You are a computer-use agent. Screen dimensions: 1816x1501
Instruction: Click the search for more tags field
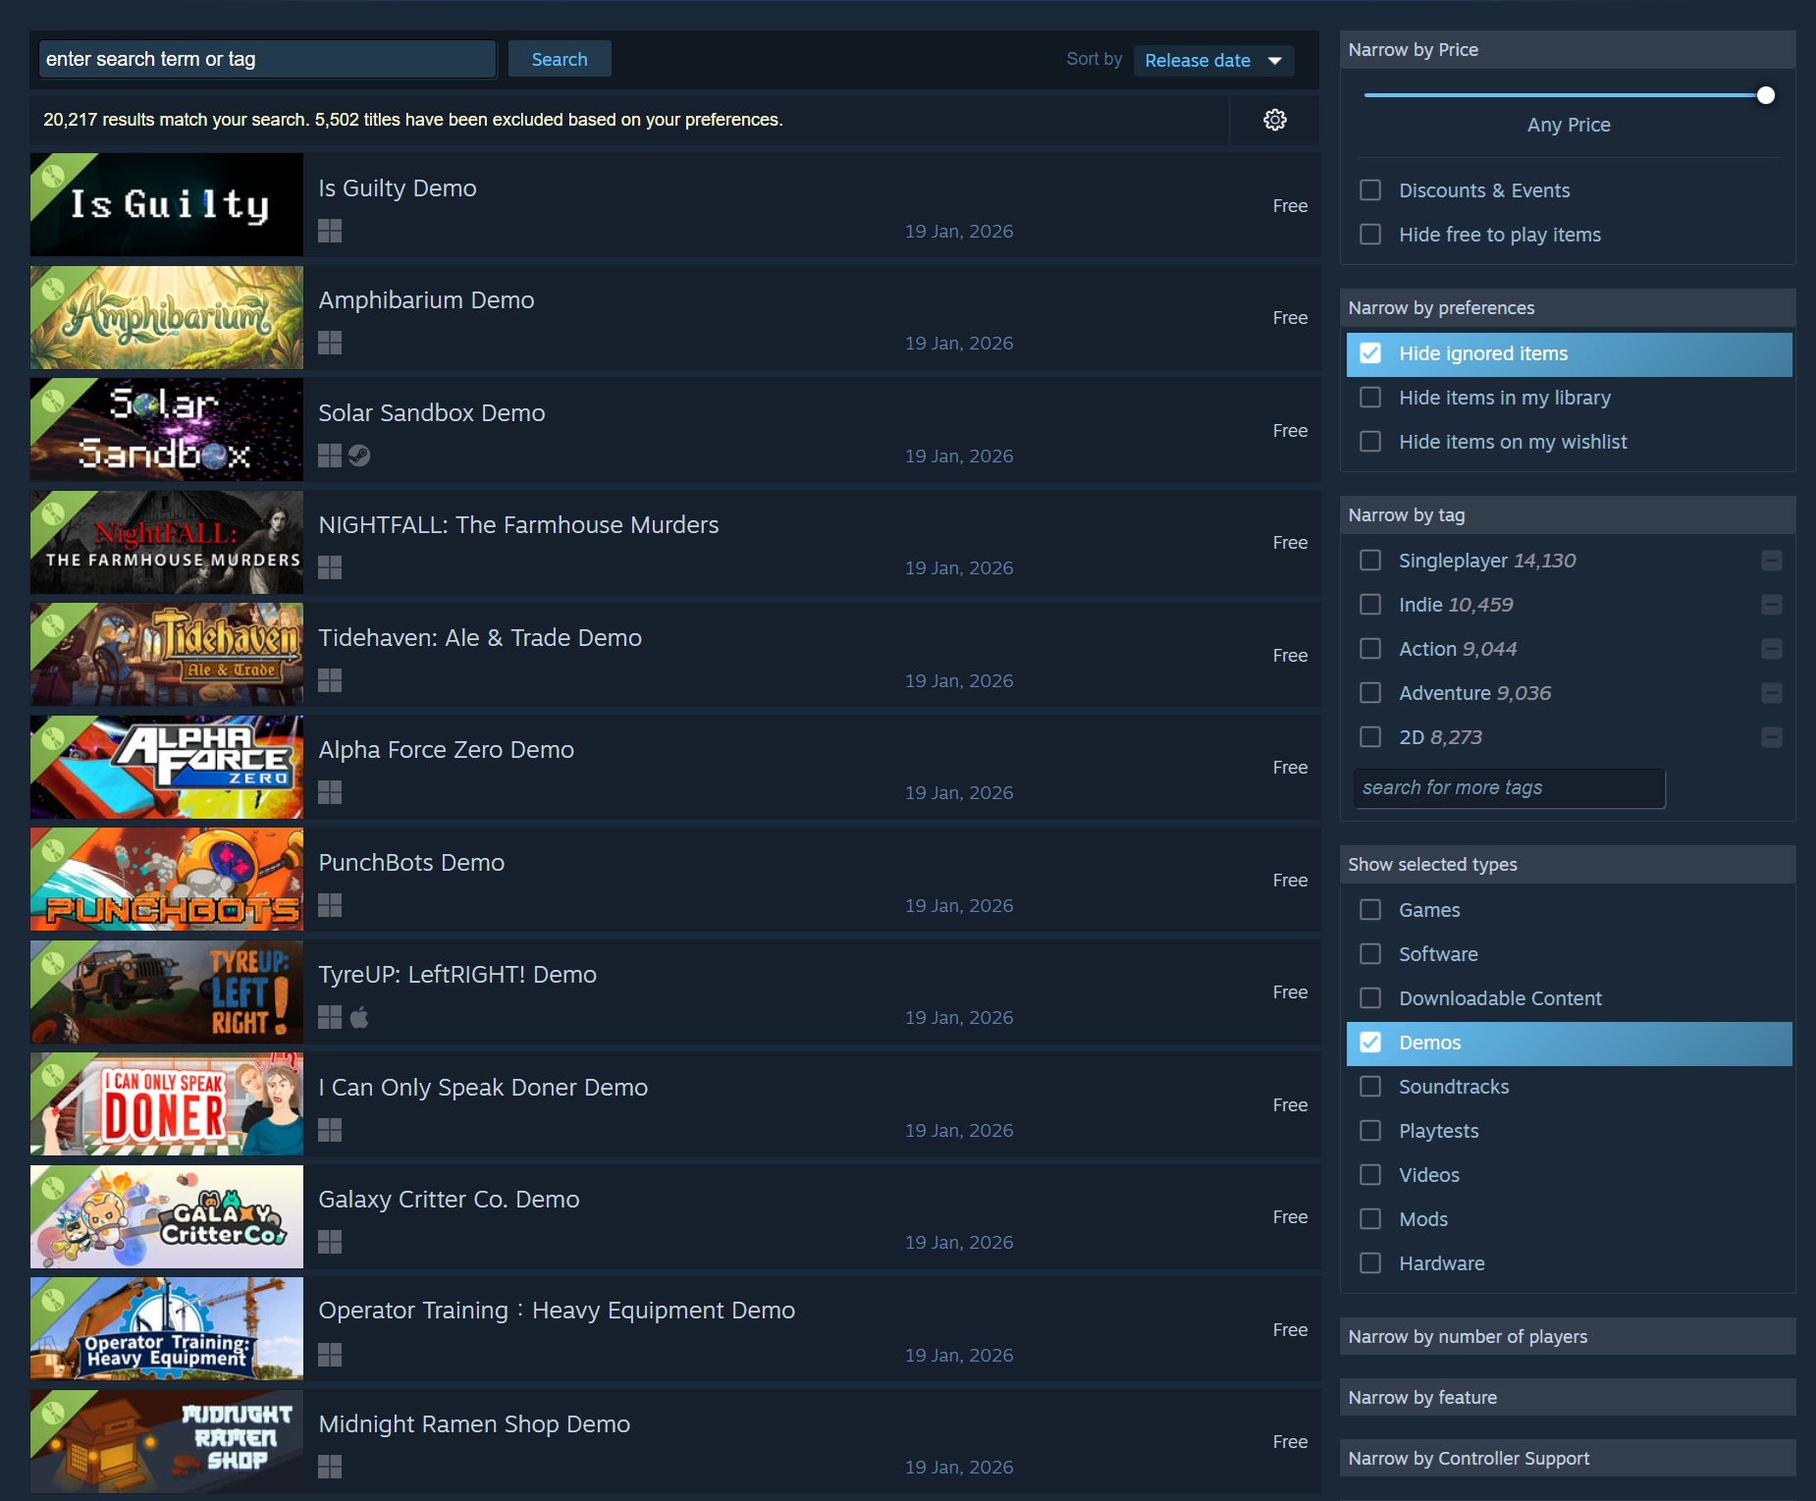1509,787
